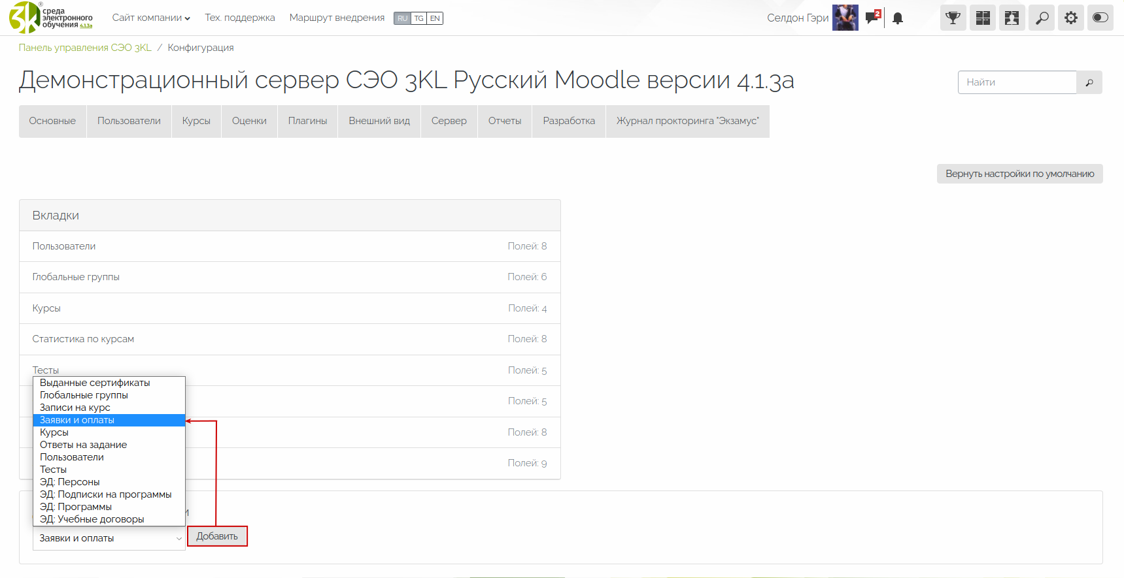This screenshot has height=578, width=1124.
Task: Open the messages icon with unread badge
Action: [872, 18]
